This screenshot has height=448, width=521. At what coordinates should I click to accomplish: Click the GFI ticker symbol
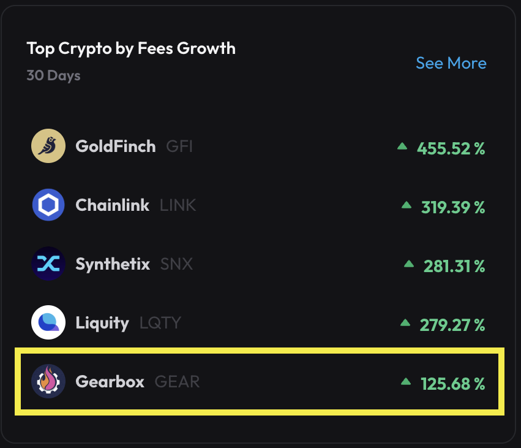(x=179, y=146)
